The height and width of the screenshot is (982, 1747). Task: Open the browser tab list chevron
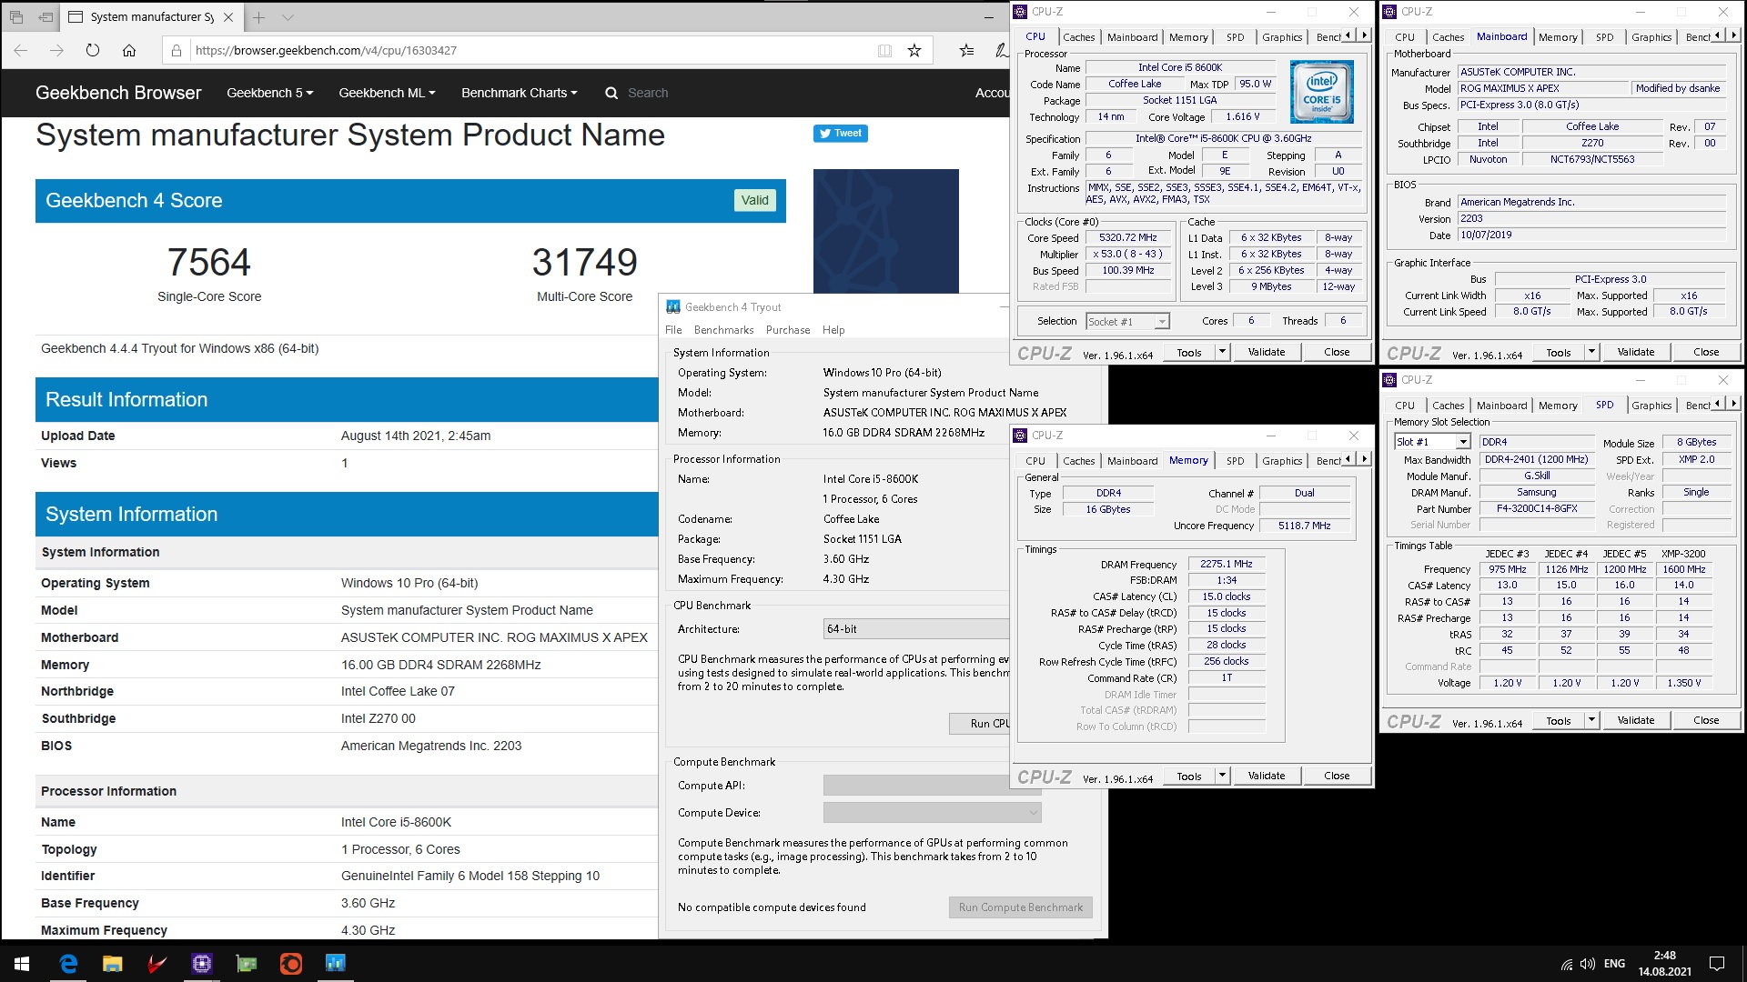(288, 17)
